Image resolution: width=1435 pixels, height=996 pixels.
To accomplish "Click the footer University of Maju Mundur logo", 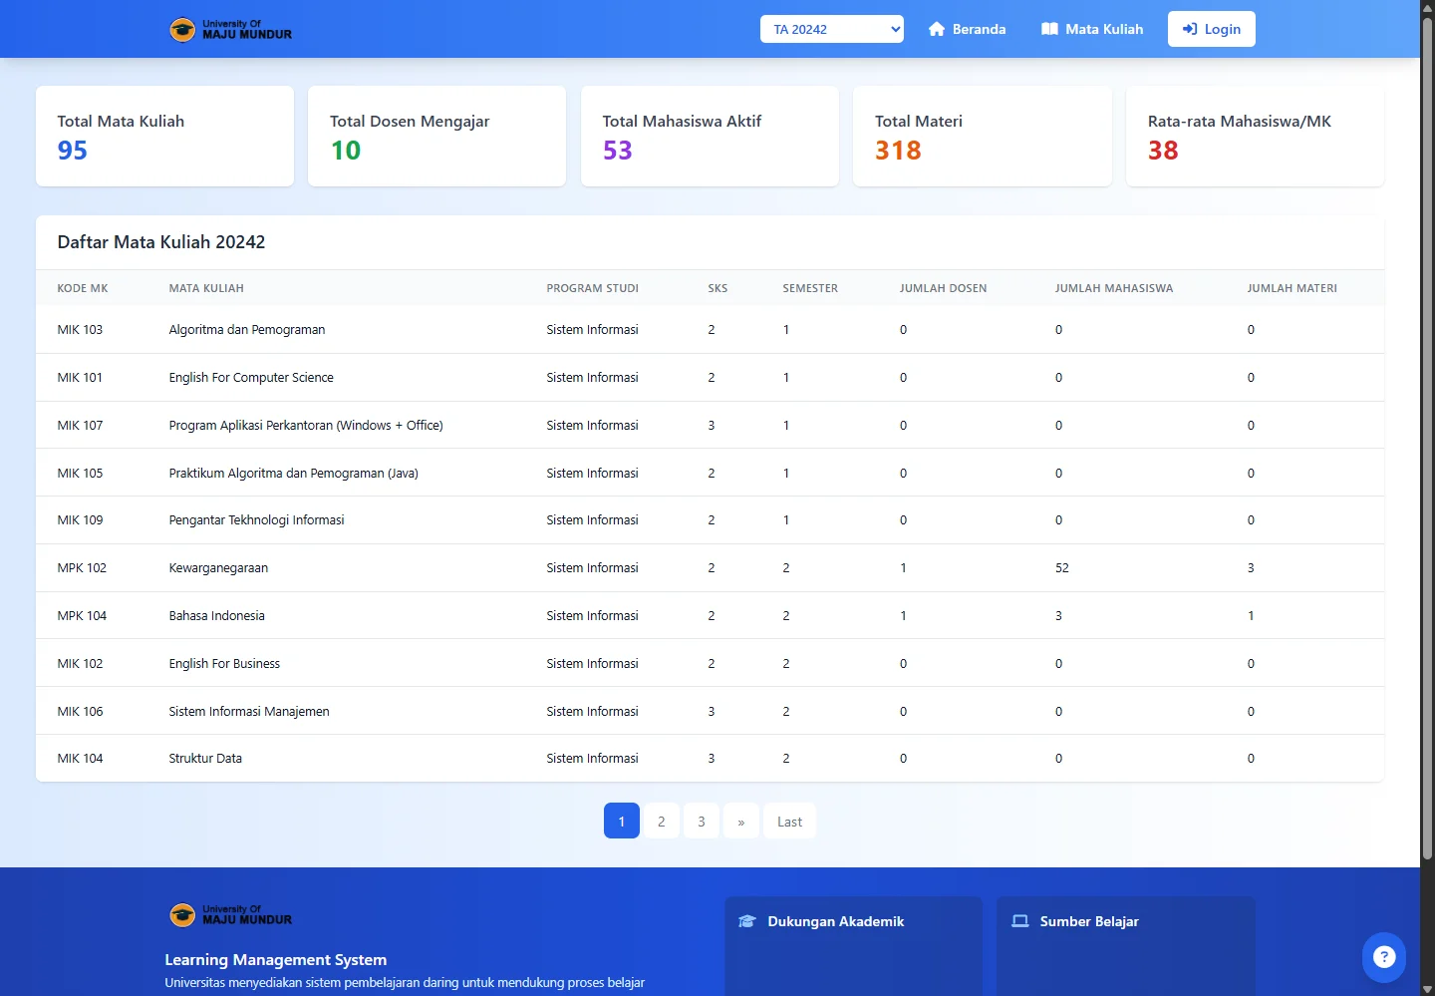I will [x=231, y=915].
